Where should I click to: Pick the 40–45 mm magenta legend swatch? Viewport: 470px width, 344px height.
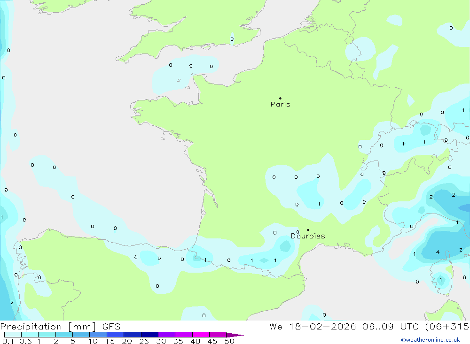(x=201, y=335)
